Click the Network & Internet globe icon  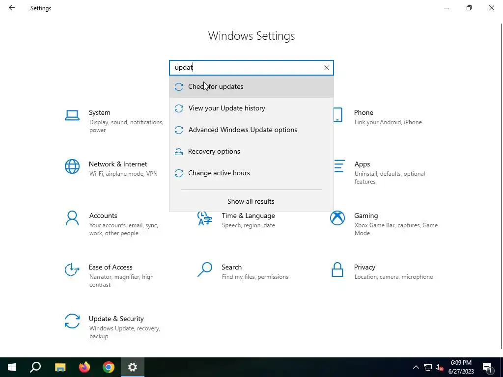pos(72,167)
